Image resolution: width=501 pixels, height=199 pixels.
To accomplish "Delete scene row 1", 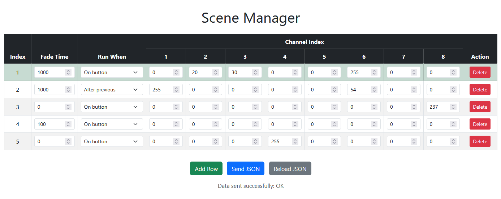I will 480,72.
